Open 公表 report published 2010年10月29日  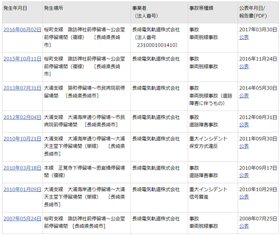coord(244,197)
